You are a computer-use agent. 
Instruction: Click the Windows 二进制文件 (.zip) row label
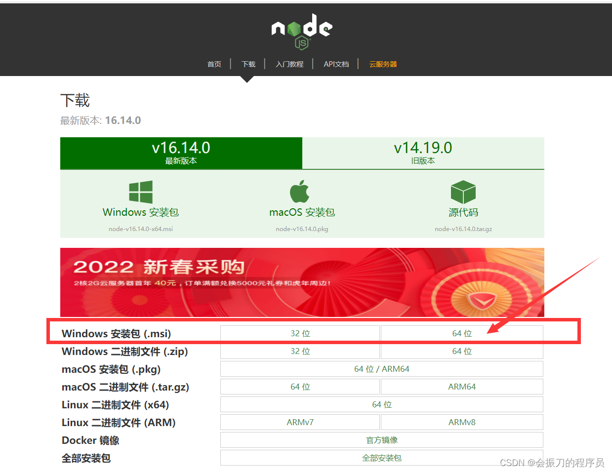coord(125,352)
